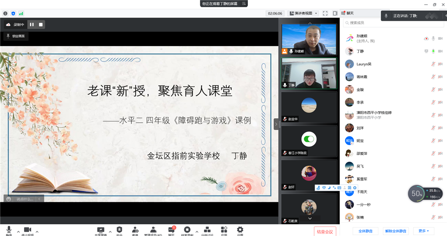Click the side panel layout icon
447x236 pixels.
pyautogui.click(x=335, y=13)
